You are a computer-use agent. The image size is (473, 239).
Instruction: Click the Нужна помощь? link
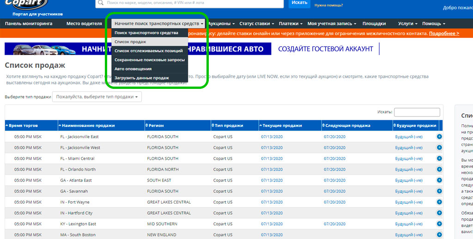(328, 5)
